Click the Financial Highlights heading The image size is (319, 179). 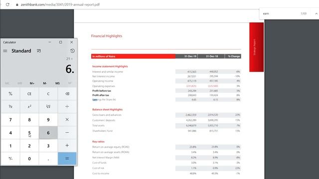click(107, 36)
